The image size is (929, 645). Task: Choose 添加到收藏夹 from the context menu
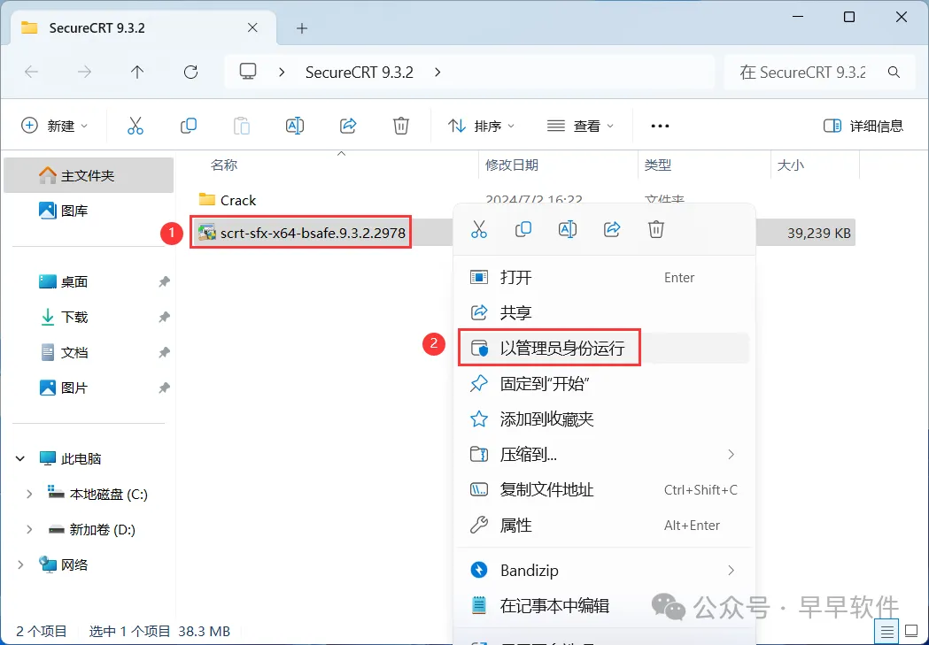(604, 419)
